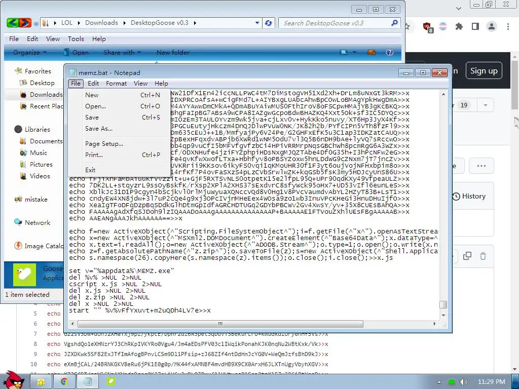This screenshot has width=519, height=389.
Task: Open the address bar history dropdown
Action: coord(257,23)
